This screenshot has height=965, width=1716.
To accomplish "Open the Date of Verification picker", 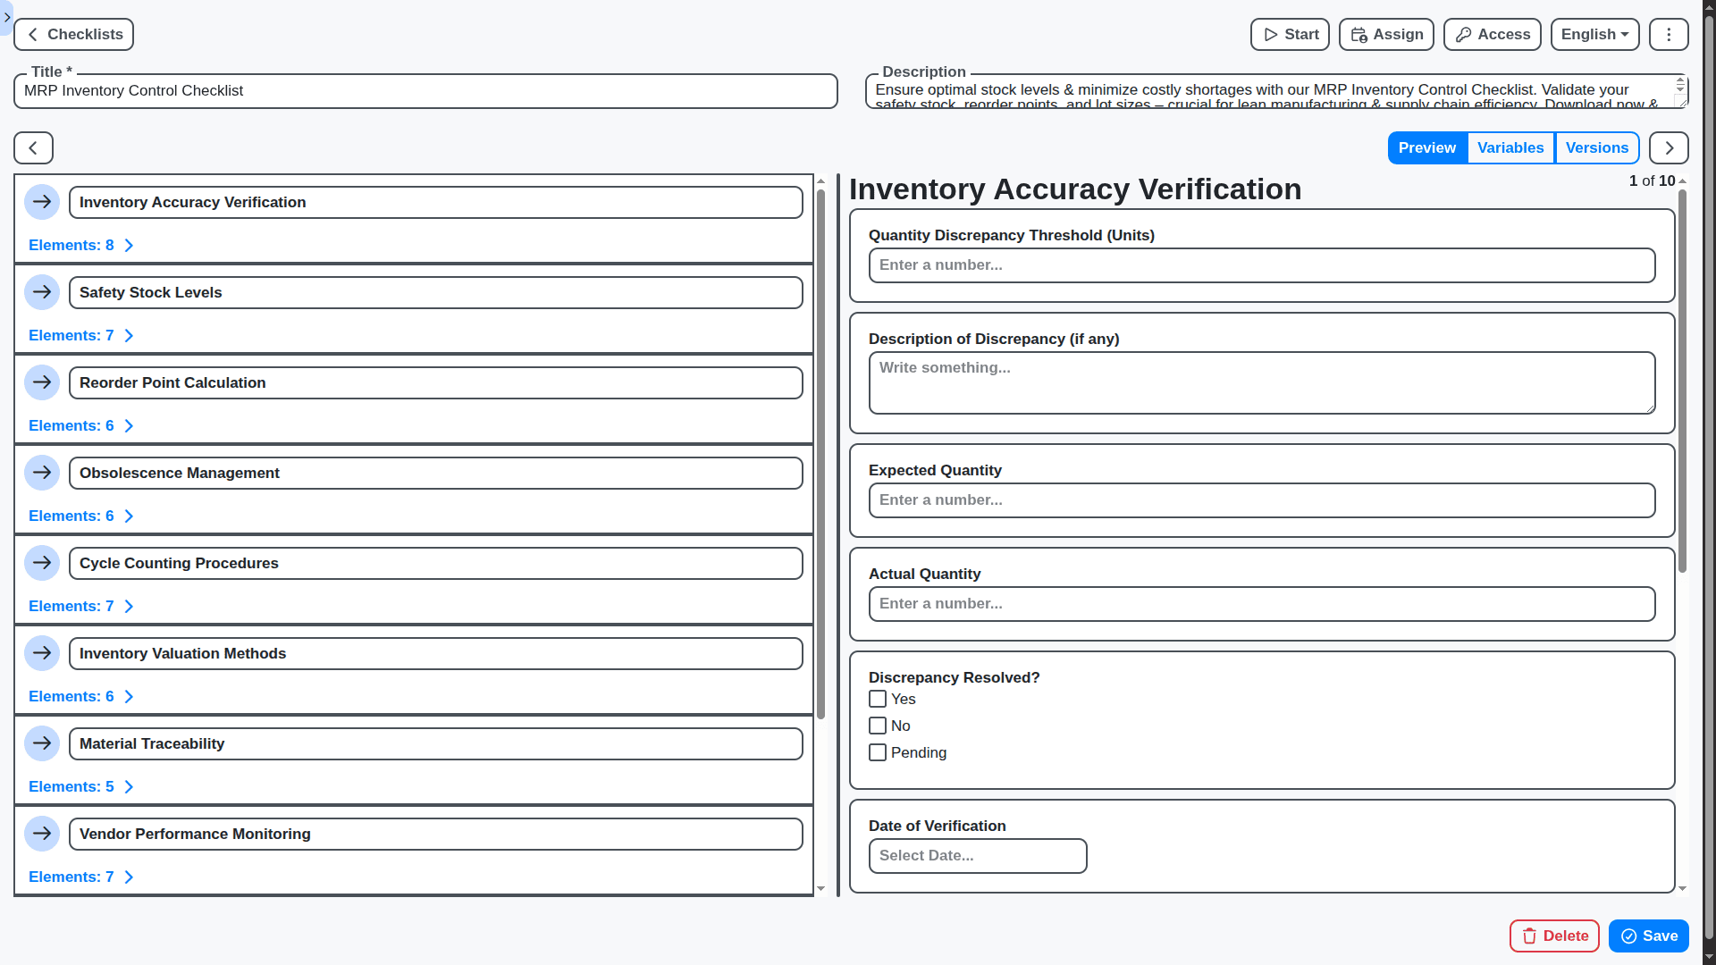I will (x=977, y=855).
